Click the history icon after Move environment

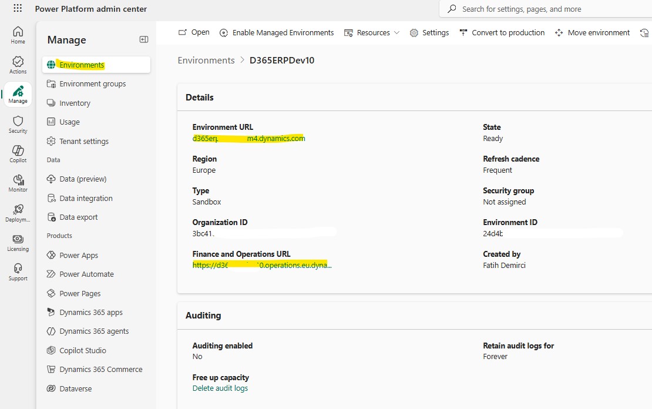(x=644, y=33)
